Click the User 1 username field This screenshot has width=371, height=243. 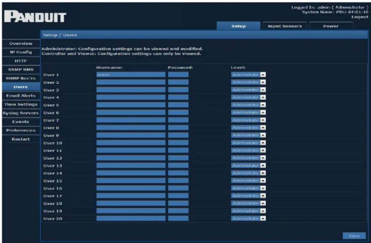tap(131, 75)
